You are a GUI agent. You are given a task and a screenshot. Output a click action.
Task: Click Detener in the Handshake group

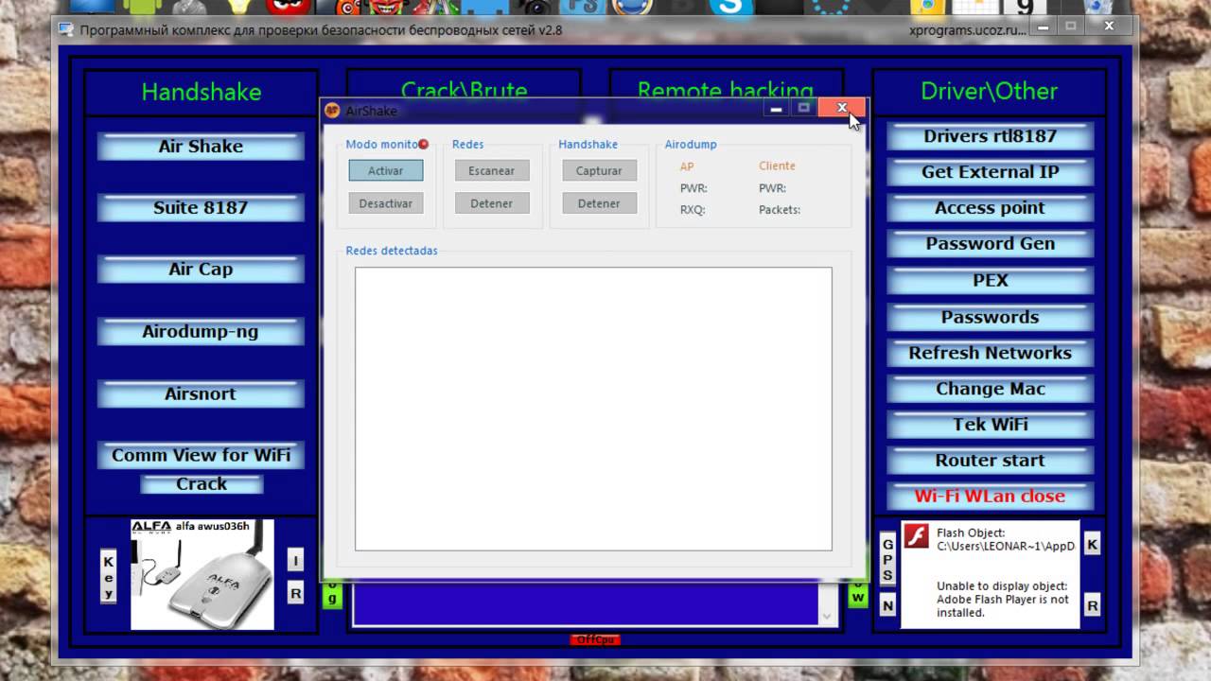click(599, 203)
